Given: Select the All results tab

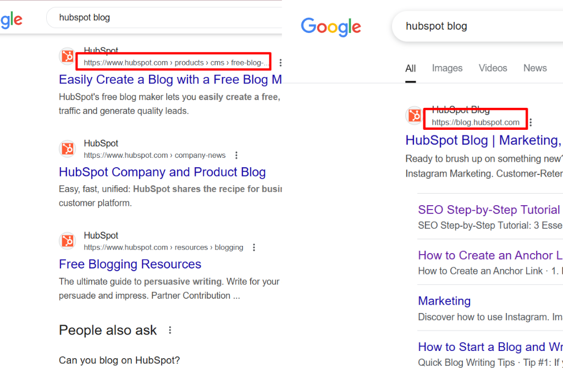Looking at the screenshot, I should click(x=411, y=69).
